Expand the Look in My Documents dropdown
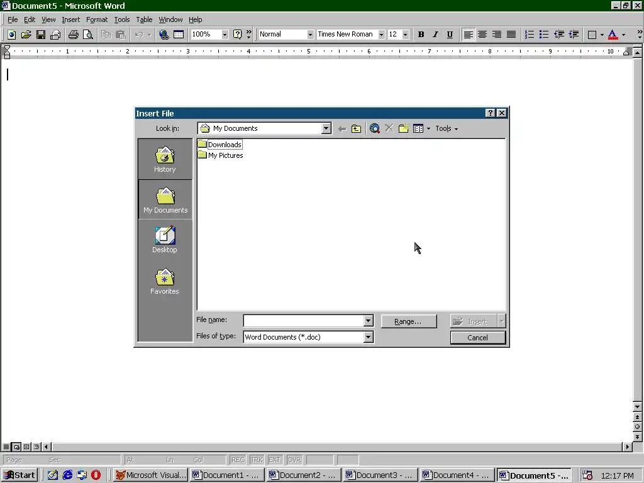Image resolution: width=644 pixels, height=483 pixels. 326,128
